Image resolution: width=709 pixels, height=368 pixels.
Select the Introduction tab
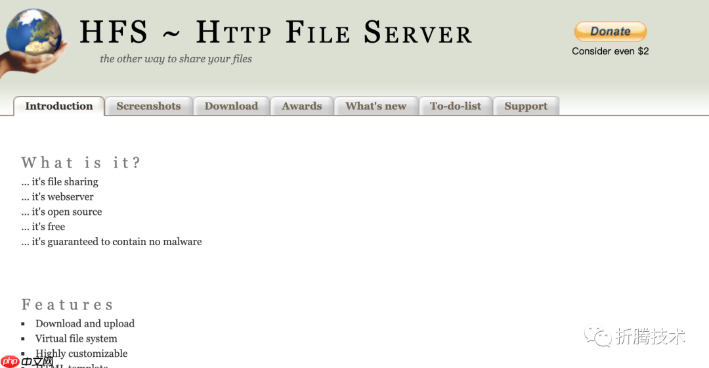point(59,106)
